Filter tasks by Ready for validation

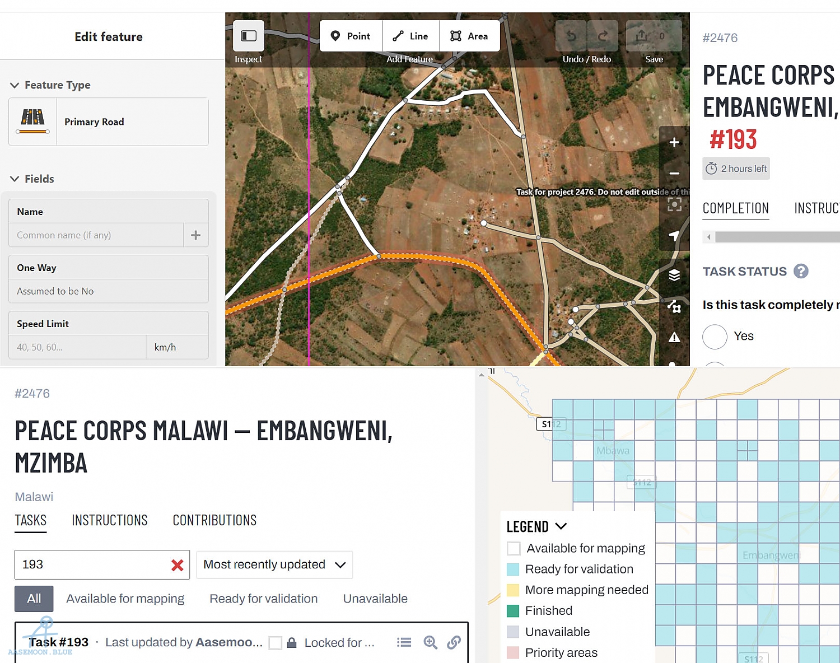click(x=264, y=599)
